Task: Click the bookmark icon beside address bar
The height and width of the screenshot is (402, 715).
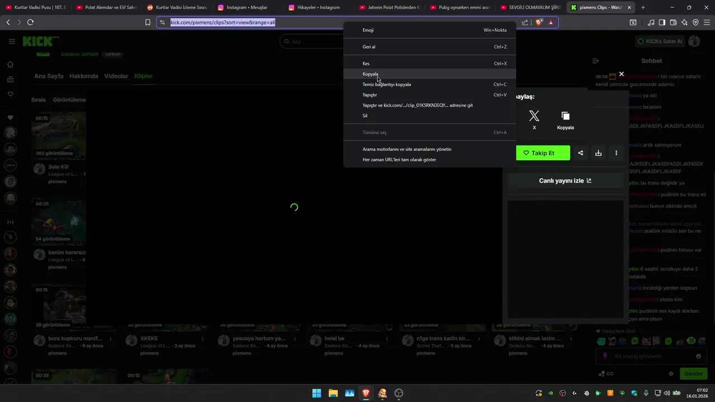Action: (147, 22)
